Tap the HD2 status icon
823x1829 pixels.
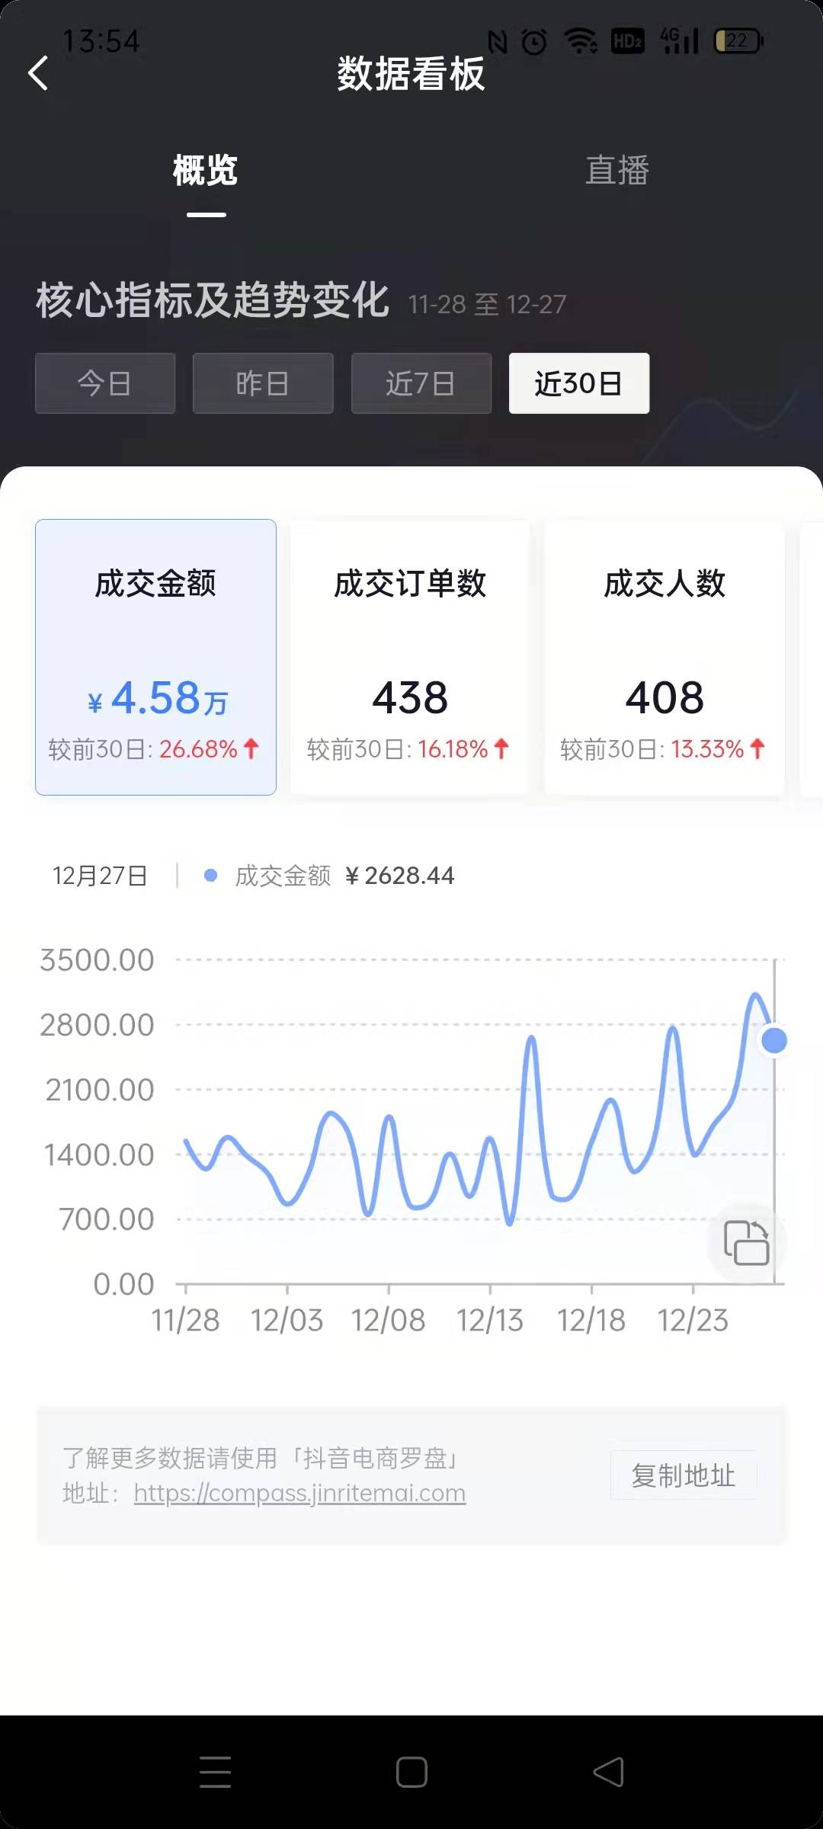coord(628,41)
